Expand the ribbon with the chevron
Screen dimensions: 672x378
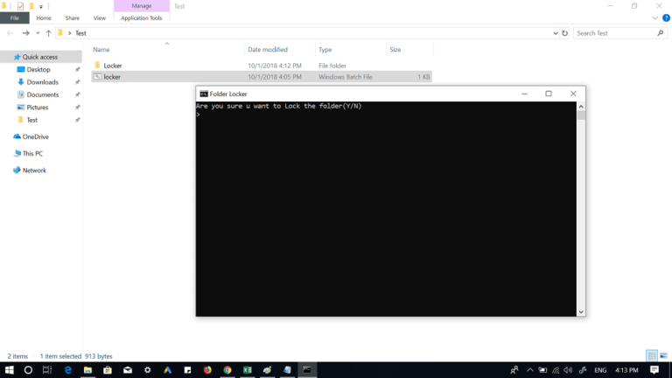pos(655,17)
